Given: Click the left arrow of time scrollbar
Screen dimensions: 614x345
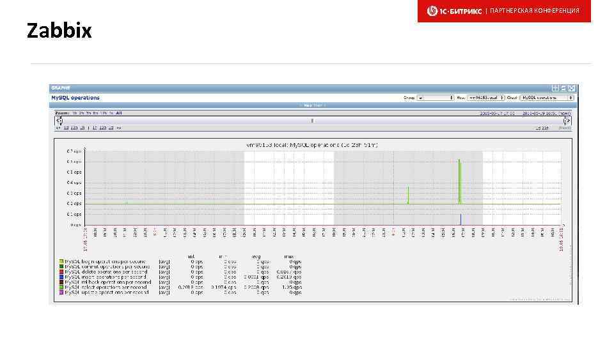Looking at the screenshot, I should point(59,121).
